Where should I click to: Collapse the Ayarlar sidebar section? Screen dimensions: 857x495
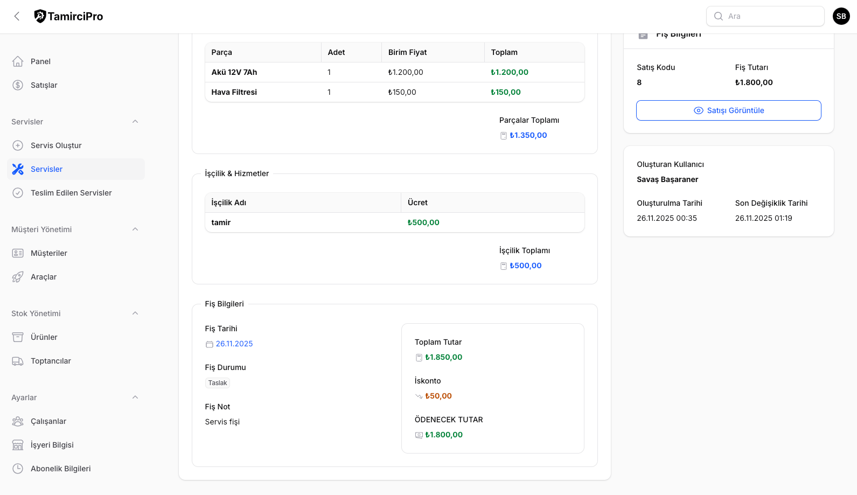pyautogui.click(x=135, y=398)
